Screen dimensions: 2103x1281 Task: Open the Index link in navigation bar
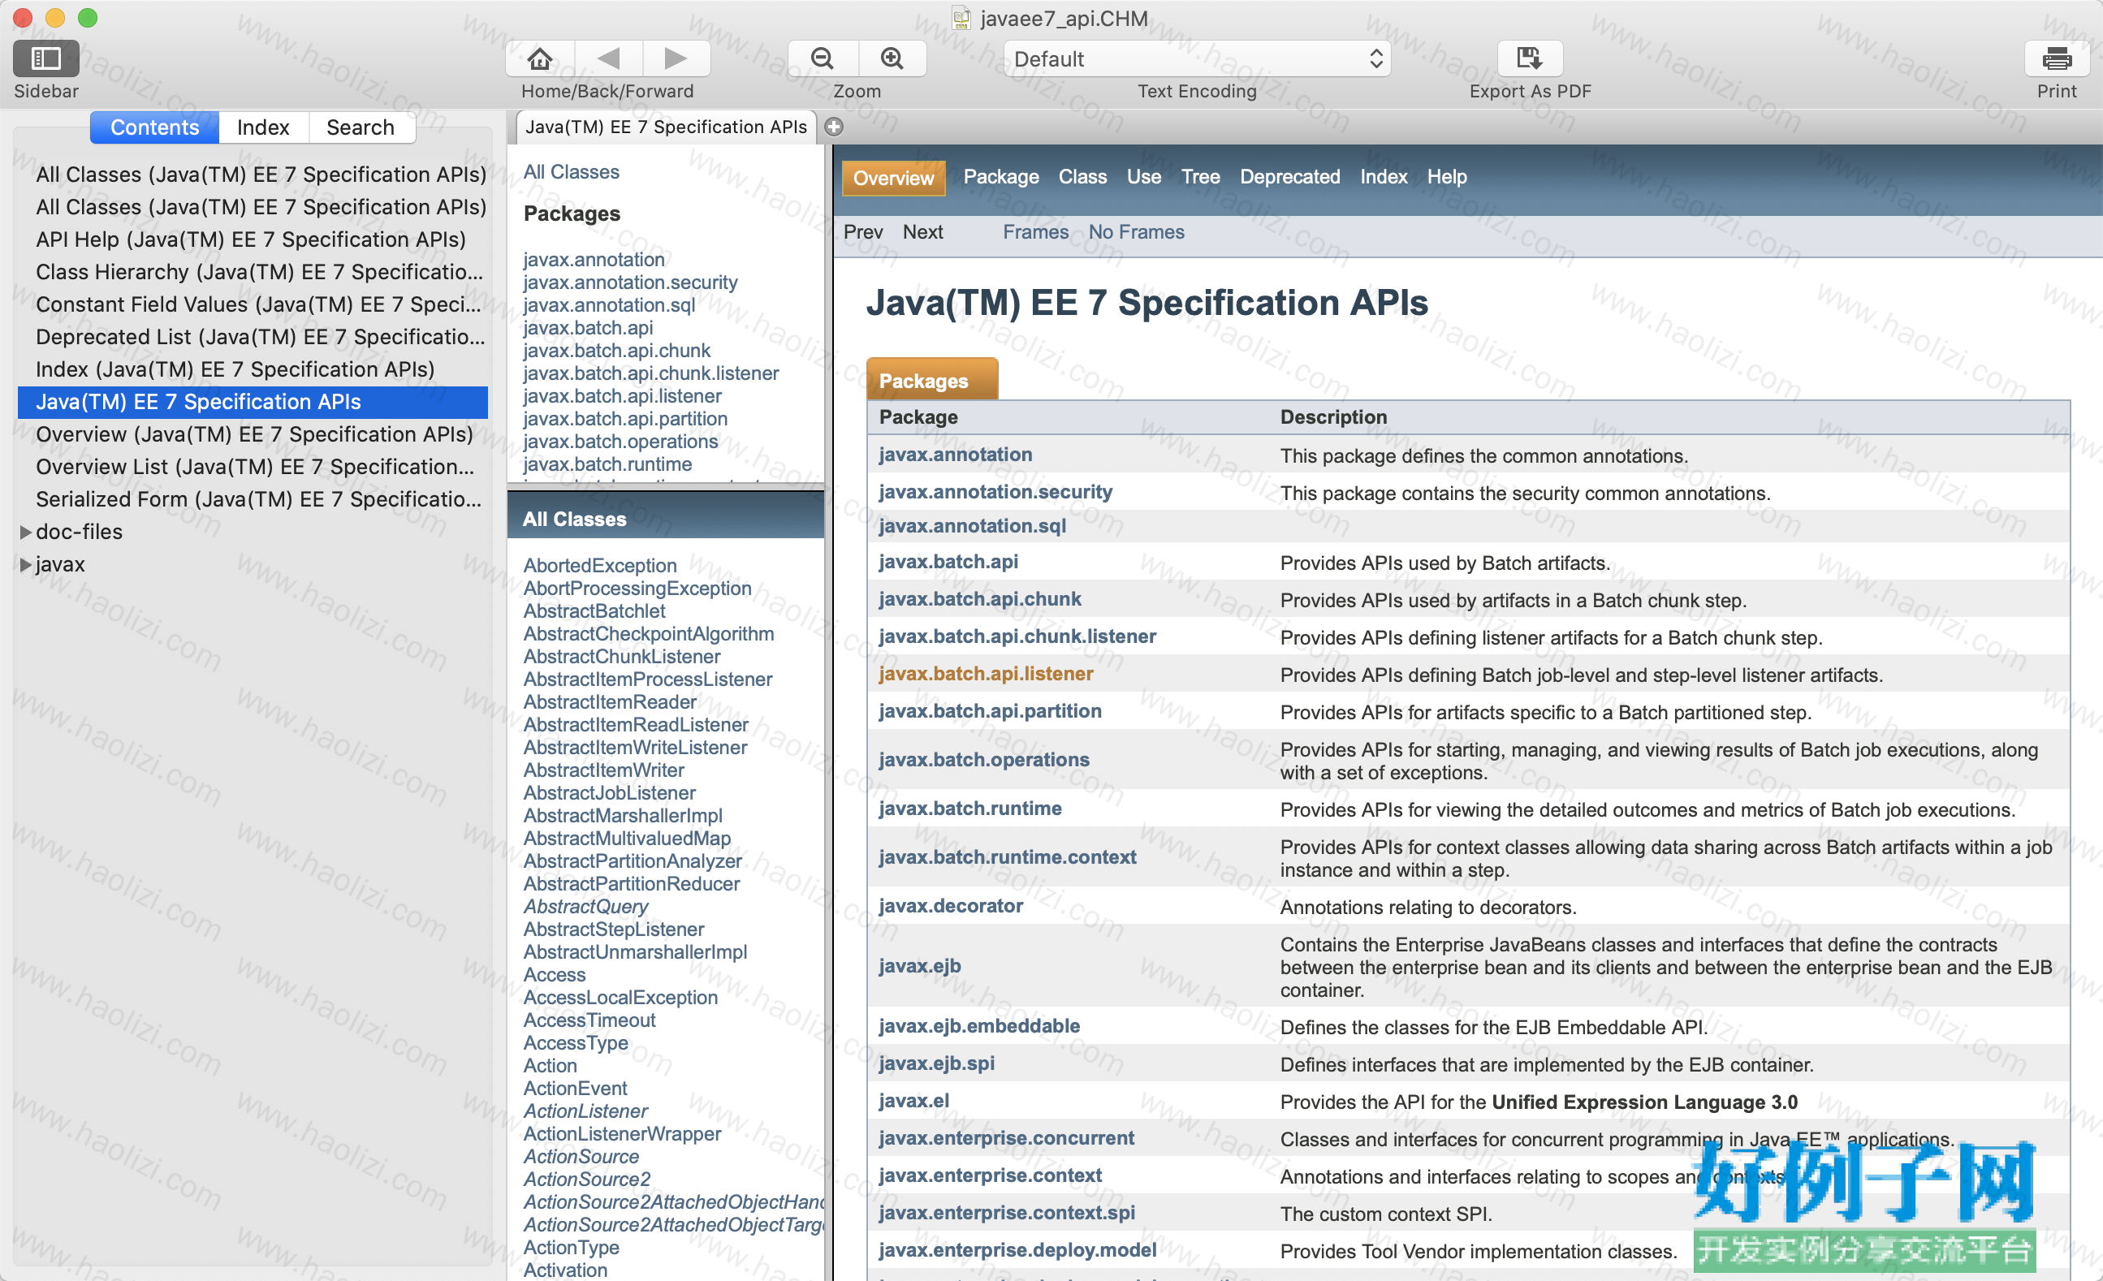pos(1383,177)
